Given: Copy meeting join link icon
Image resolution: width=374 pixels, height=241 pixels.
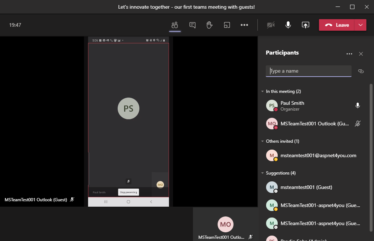Looking at the screenshot, I should pos(361,71).
